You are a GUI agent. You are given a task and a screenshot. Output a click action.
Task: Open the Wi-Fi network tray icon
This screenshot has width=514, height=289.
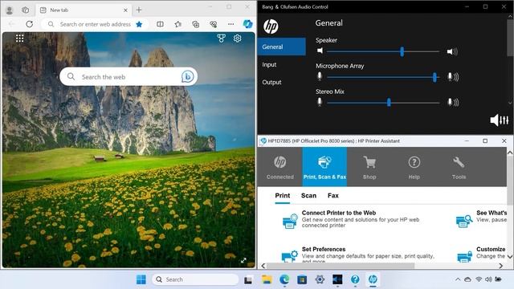479,279
